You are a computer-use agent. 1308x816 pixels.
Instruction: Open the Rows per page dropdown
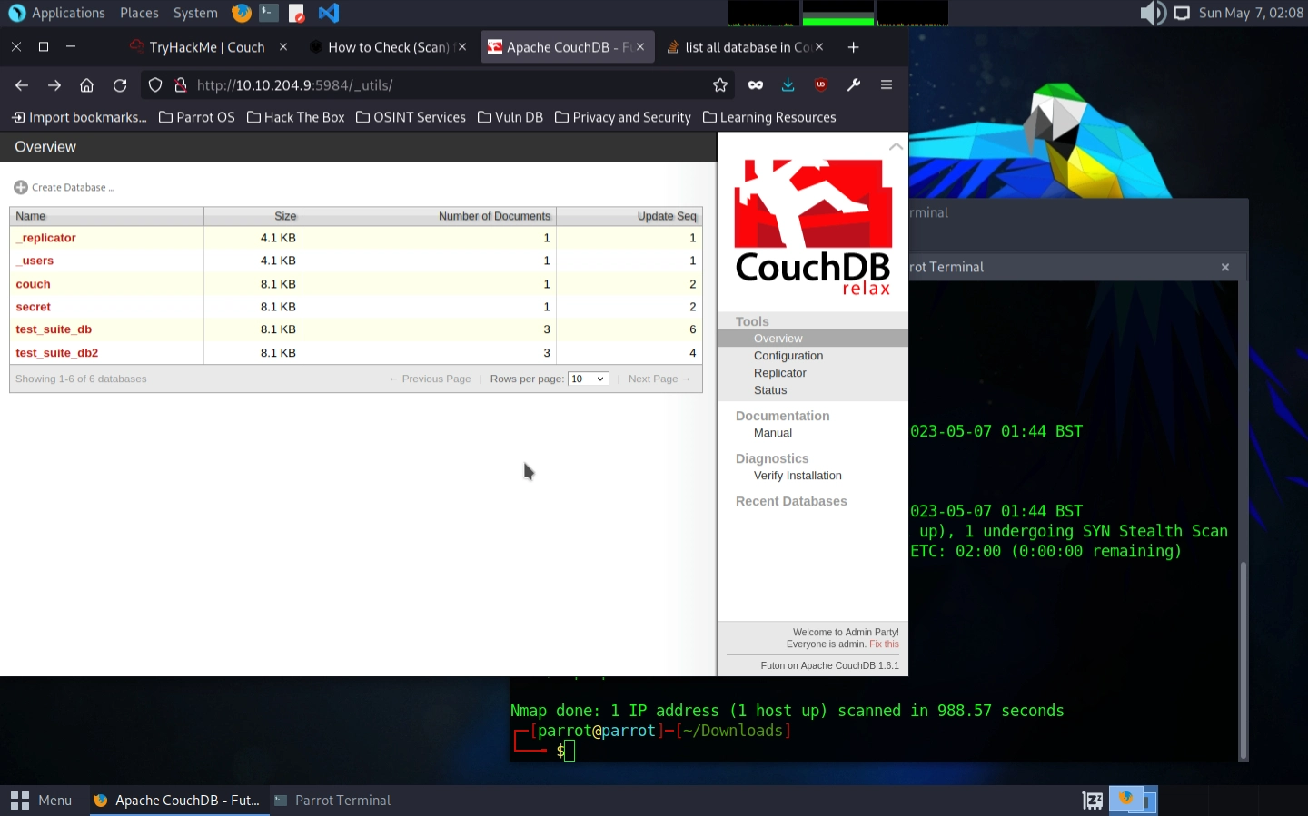pos(588,379)
